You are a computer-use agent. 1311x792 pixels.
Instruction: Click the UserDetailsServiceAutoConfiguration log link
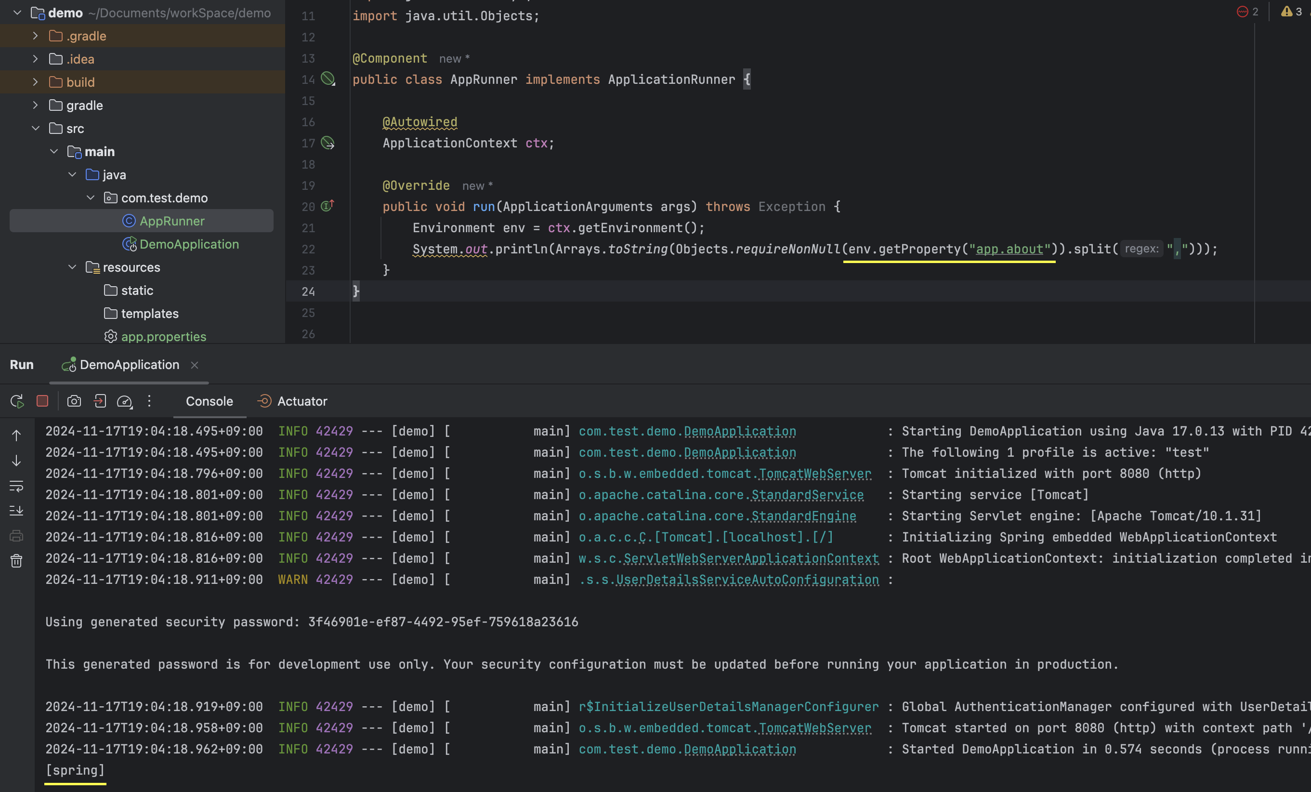[x=747, y=580]
